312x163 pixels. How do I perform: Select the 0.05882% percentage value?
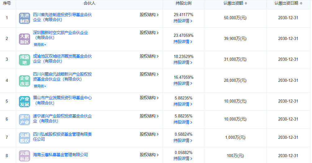pos(183,153)
